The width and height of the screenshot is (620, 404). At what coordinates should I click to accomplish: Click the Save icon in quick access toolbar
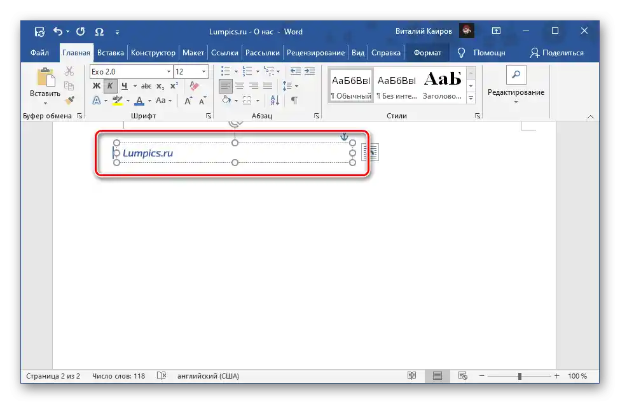coord(39,32)
